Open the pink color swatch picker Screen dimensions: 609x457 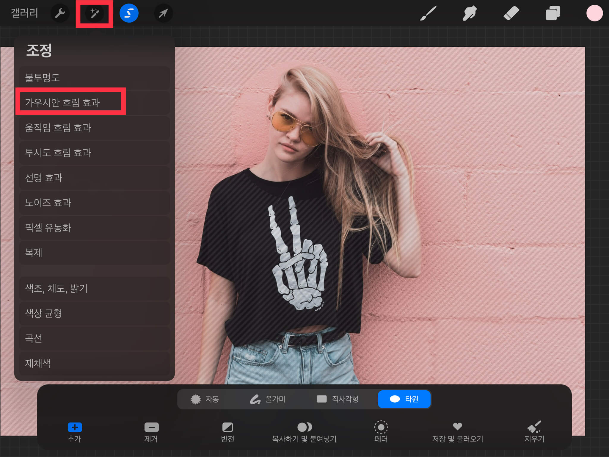point(594,13)
